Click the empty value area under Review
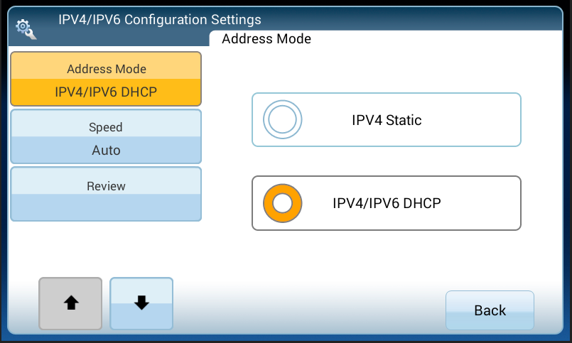The image size is (572, 343). 106,208
